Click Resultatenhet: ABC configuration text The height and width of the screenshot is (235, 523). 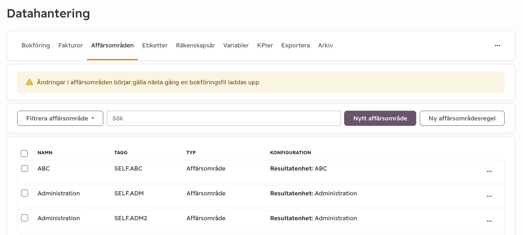(299, 169)
